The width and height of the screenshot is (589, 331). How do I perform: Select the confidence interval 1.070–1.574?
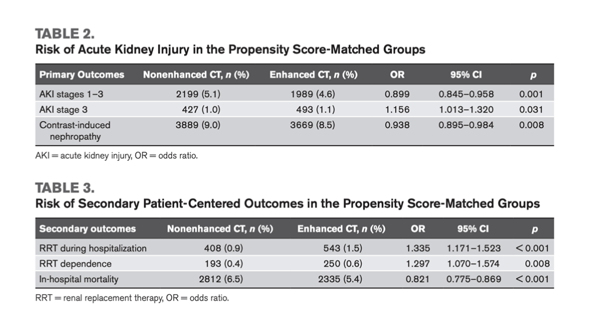(473, 264)
